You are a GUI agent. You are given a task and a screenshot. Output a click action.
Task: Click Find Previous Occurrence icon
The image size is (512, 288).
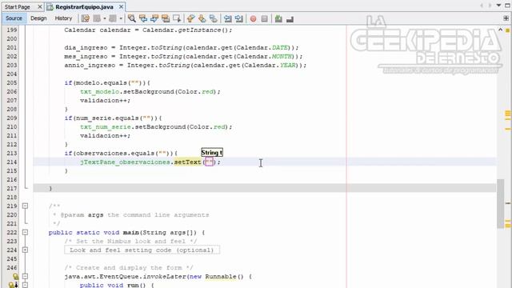143,18
